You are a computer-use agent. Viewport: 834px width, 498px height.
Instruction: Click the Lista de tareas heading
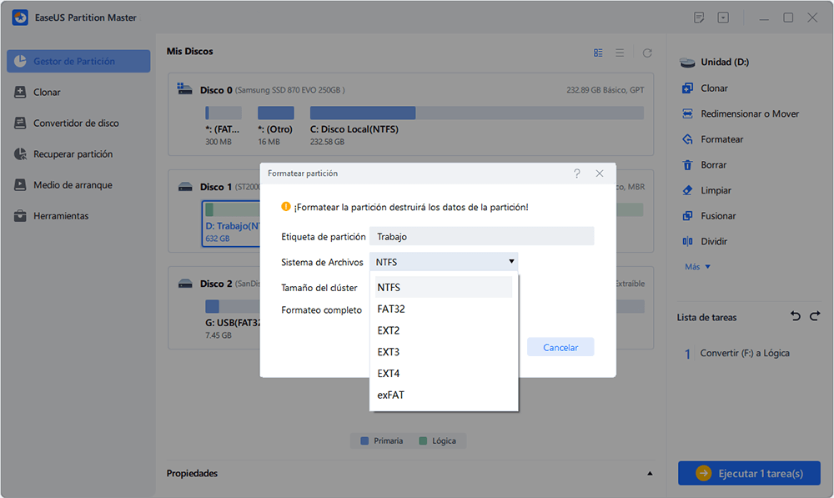[x=706, y=317]
